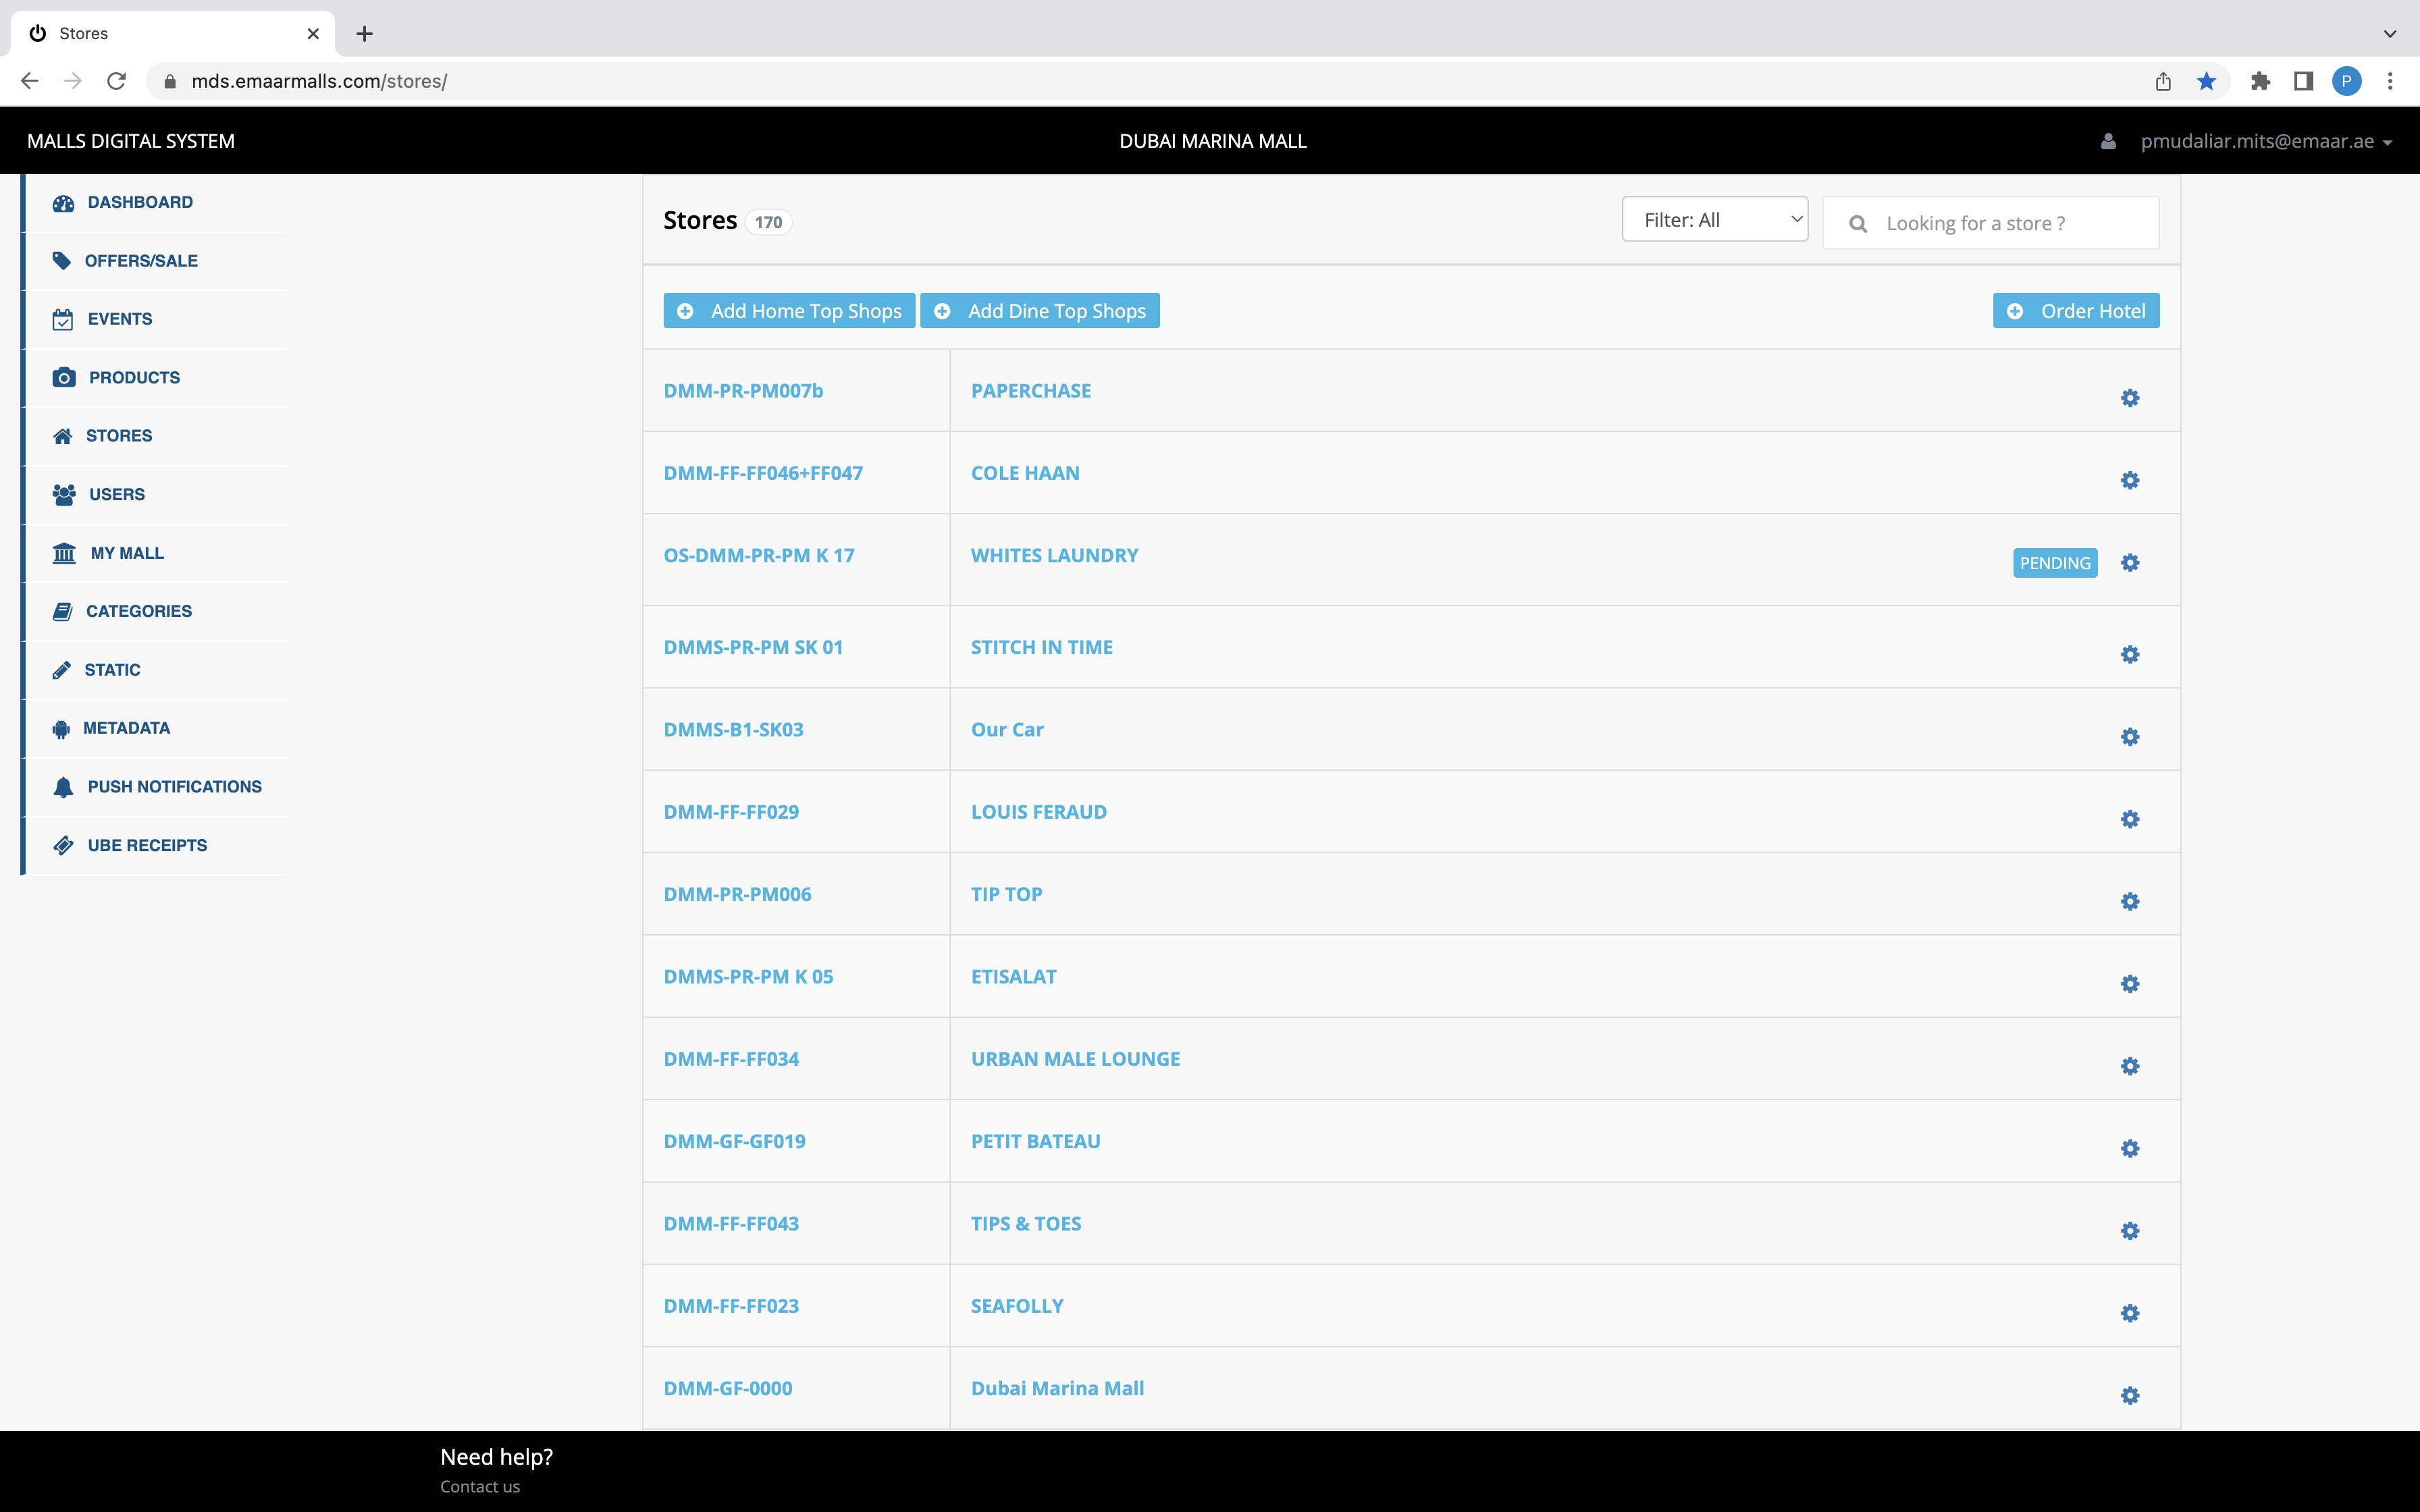Open settings gear for COLE HAAN store
2420x1512 pixels.
click(2130, 480)
